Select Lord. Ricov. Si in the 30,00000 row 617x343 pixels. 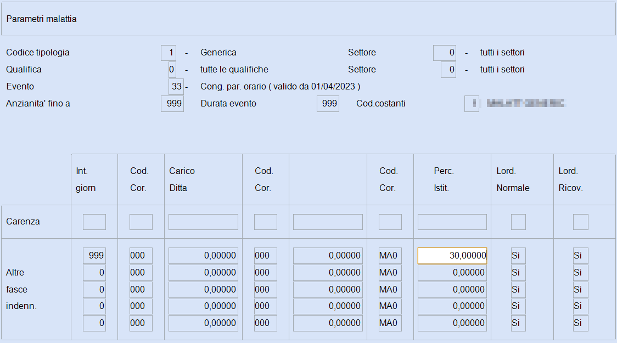coord(581,256)
